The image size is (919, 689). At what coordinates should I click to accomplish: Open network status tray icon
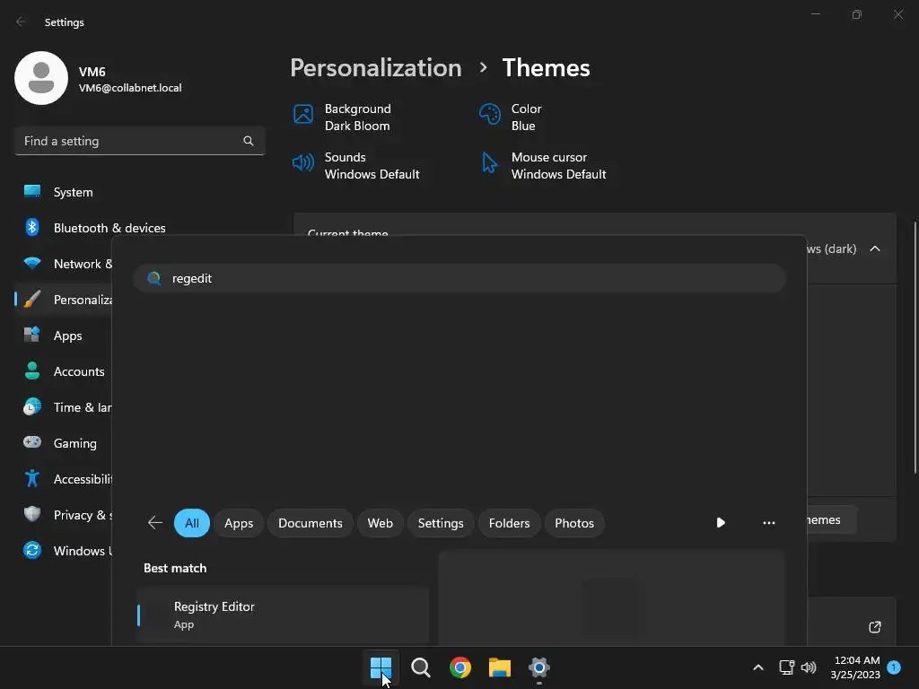click(x=786, y=667)
